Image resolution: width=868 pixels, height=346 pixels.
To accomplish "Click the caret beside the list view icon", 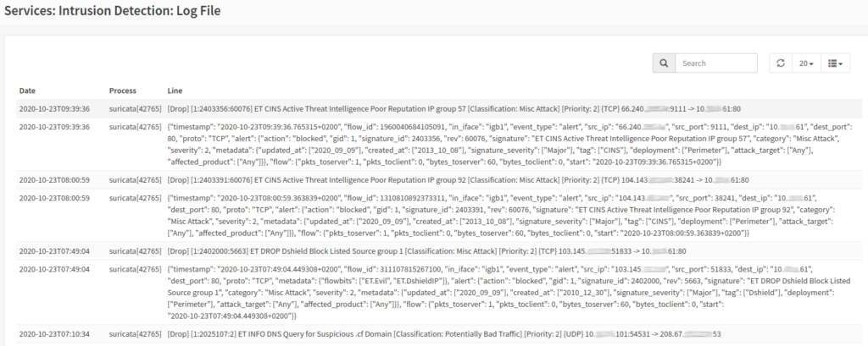I will [841, 64].
